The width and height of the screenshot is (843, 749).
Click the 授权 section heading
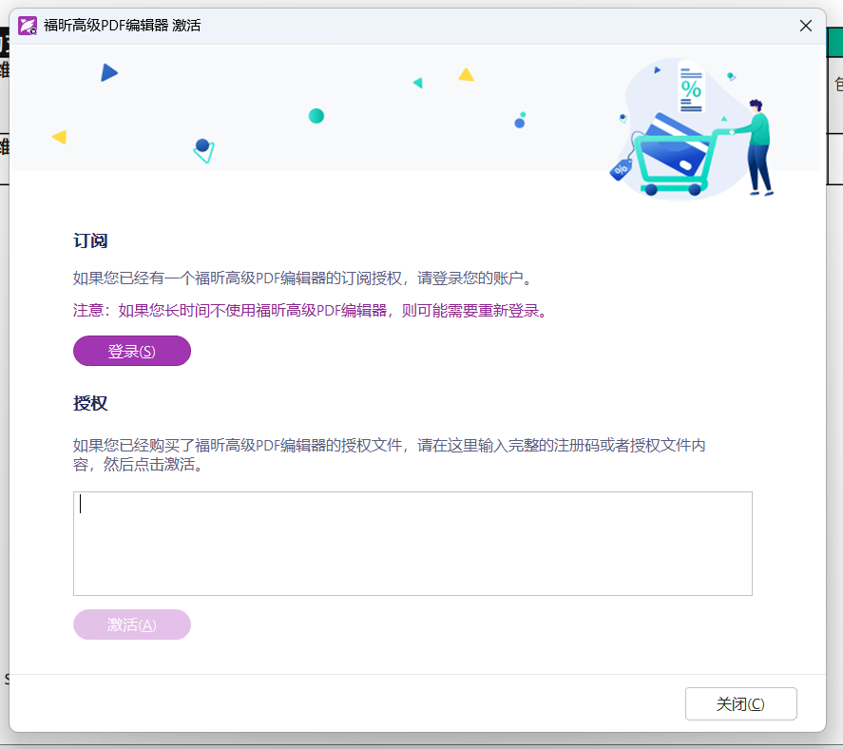point(90,403)
